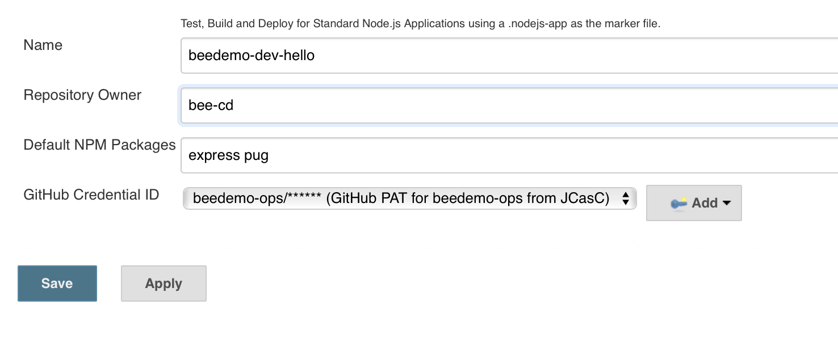The height and width of the screenshot is (364, 838).
Task: Click the key icon on Add button
Action: pos(678,203)
